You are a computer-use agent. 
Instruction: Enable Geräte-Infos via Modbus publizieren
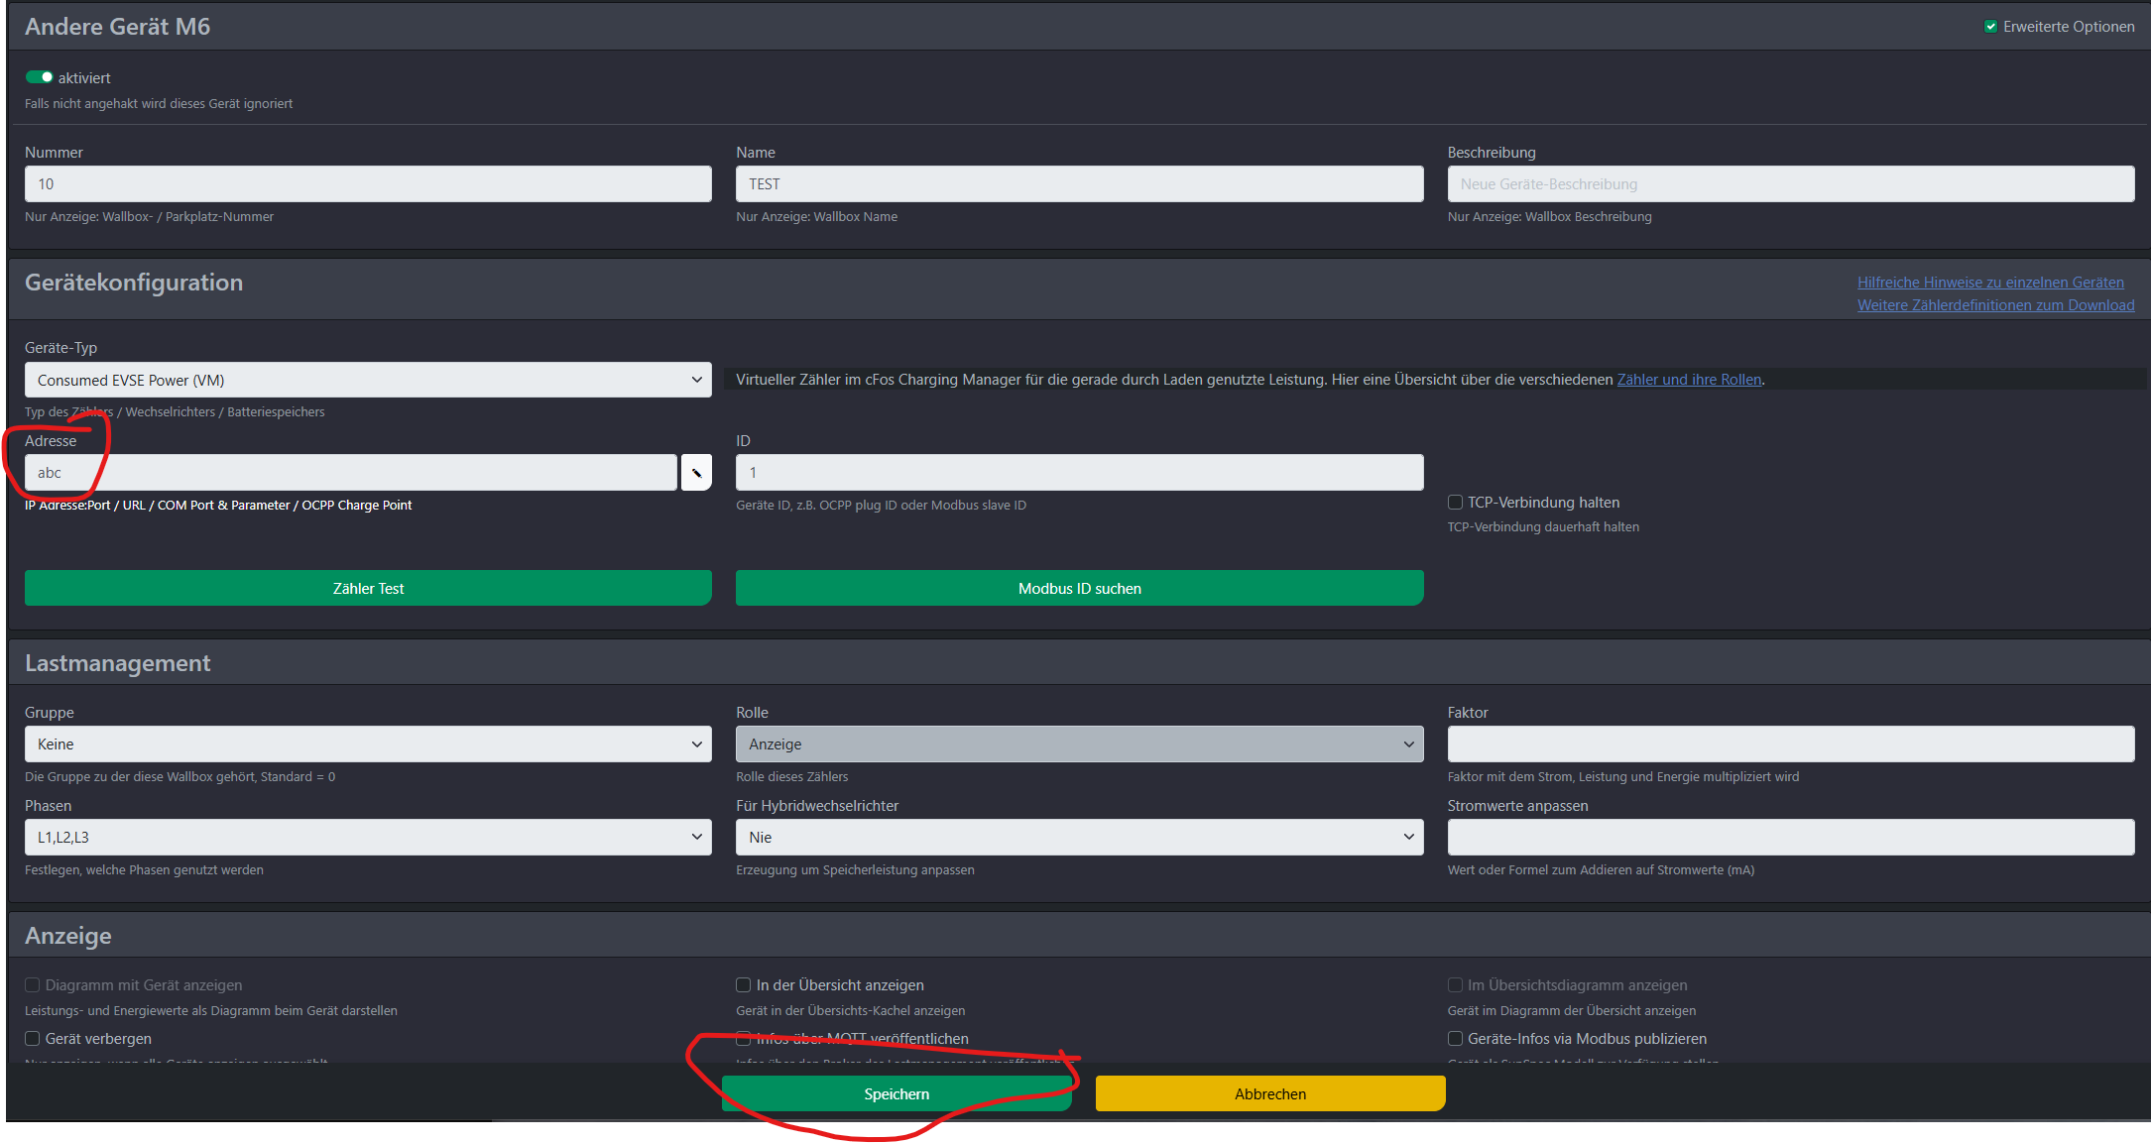[1455, 1039]
